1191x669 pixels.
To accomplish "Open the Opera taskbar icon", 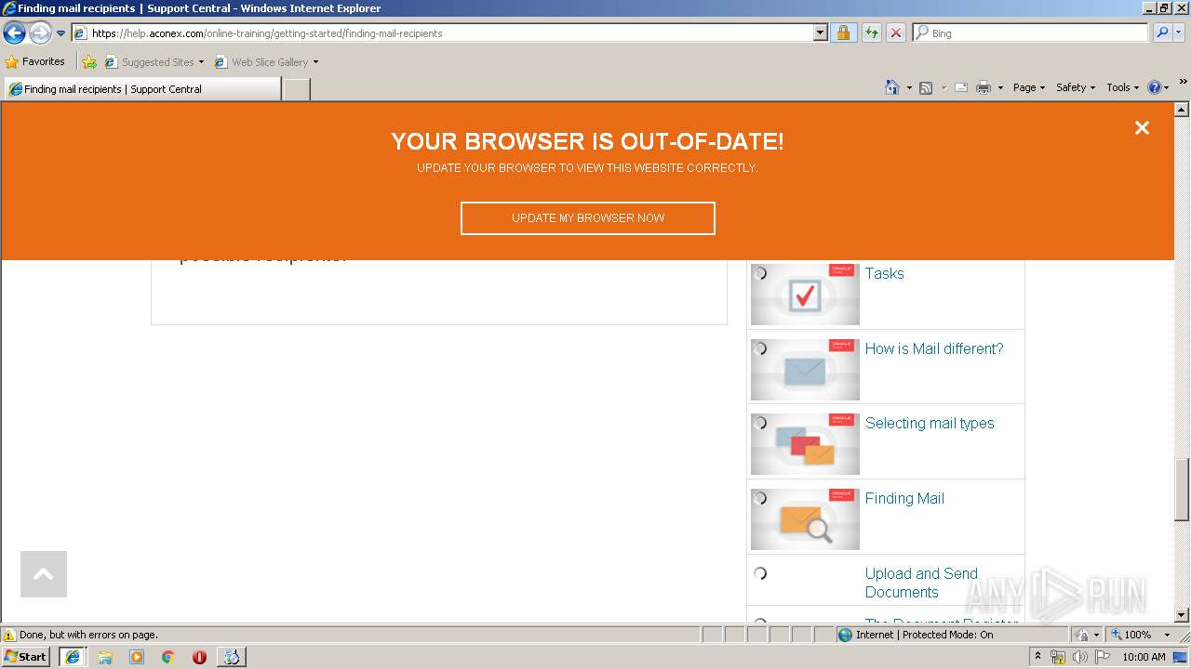I will coord(199,657).
